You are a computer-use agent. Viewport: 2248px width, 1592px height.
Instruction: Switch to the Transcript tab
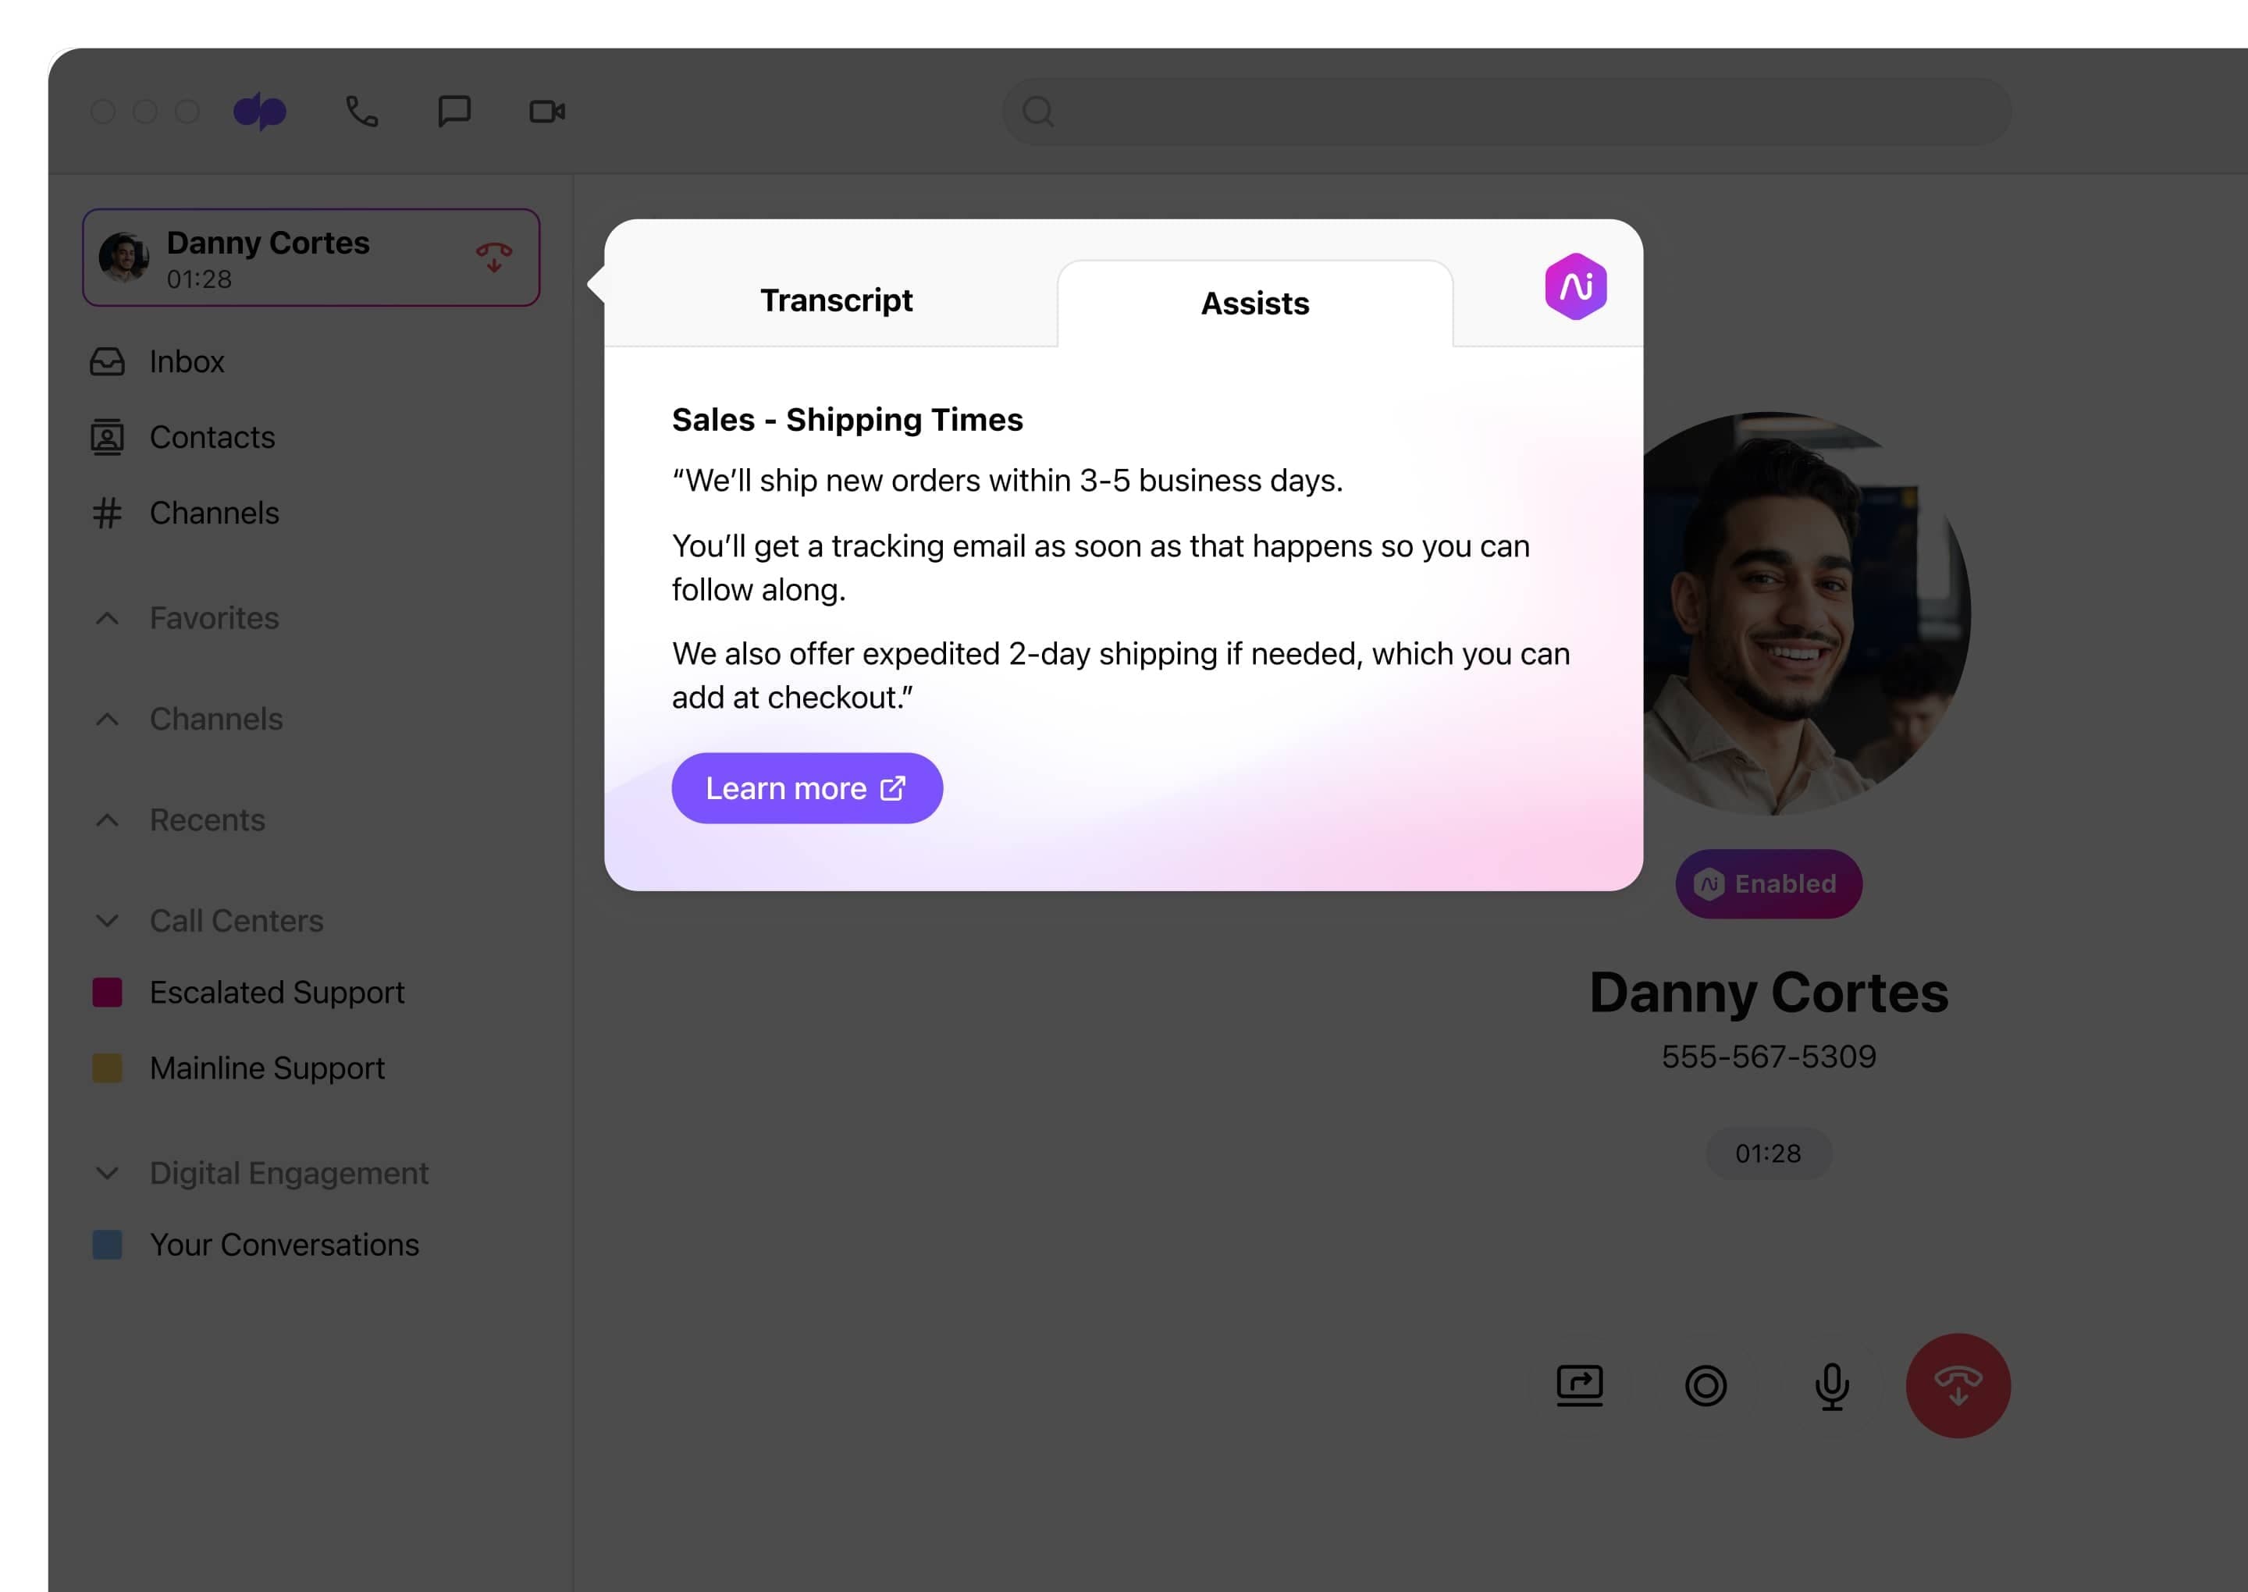(836, 300)
